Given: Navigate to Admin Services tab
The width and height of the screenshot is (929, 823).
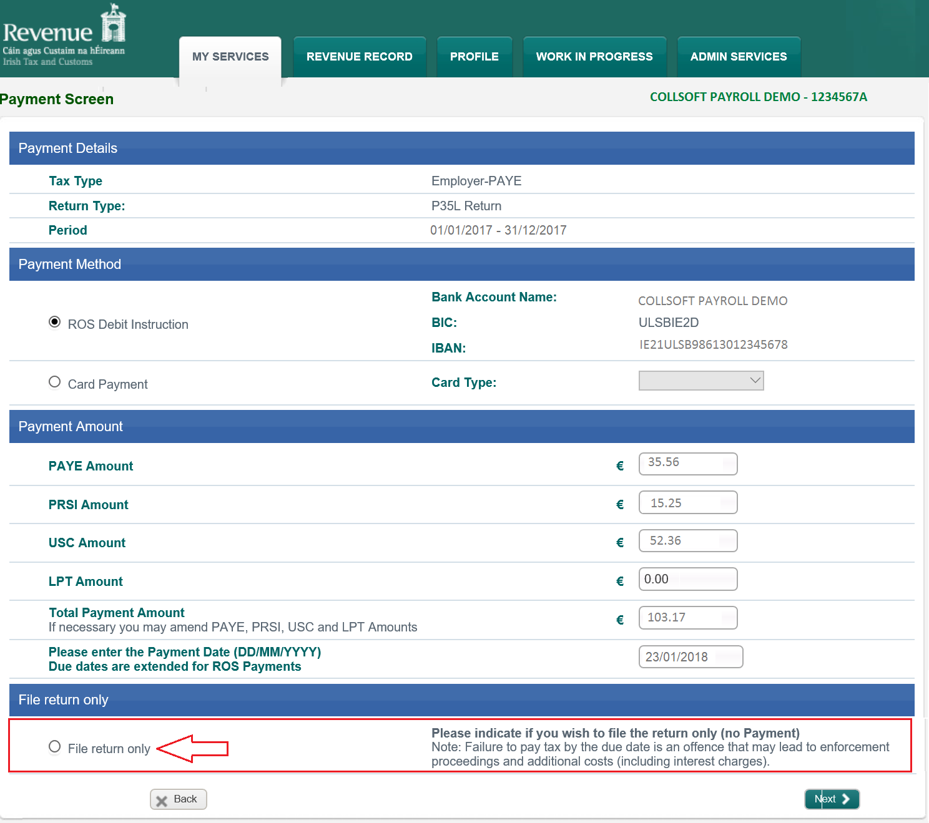Looking at the screenshot, I should coord(739,57).
